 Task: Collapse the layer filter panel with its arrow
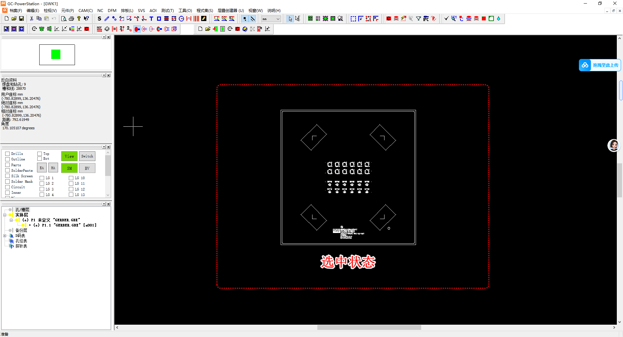[104, 147]
